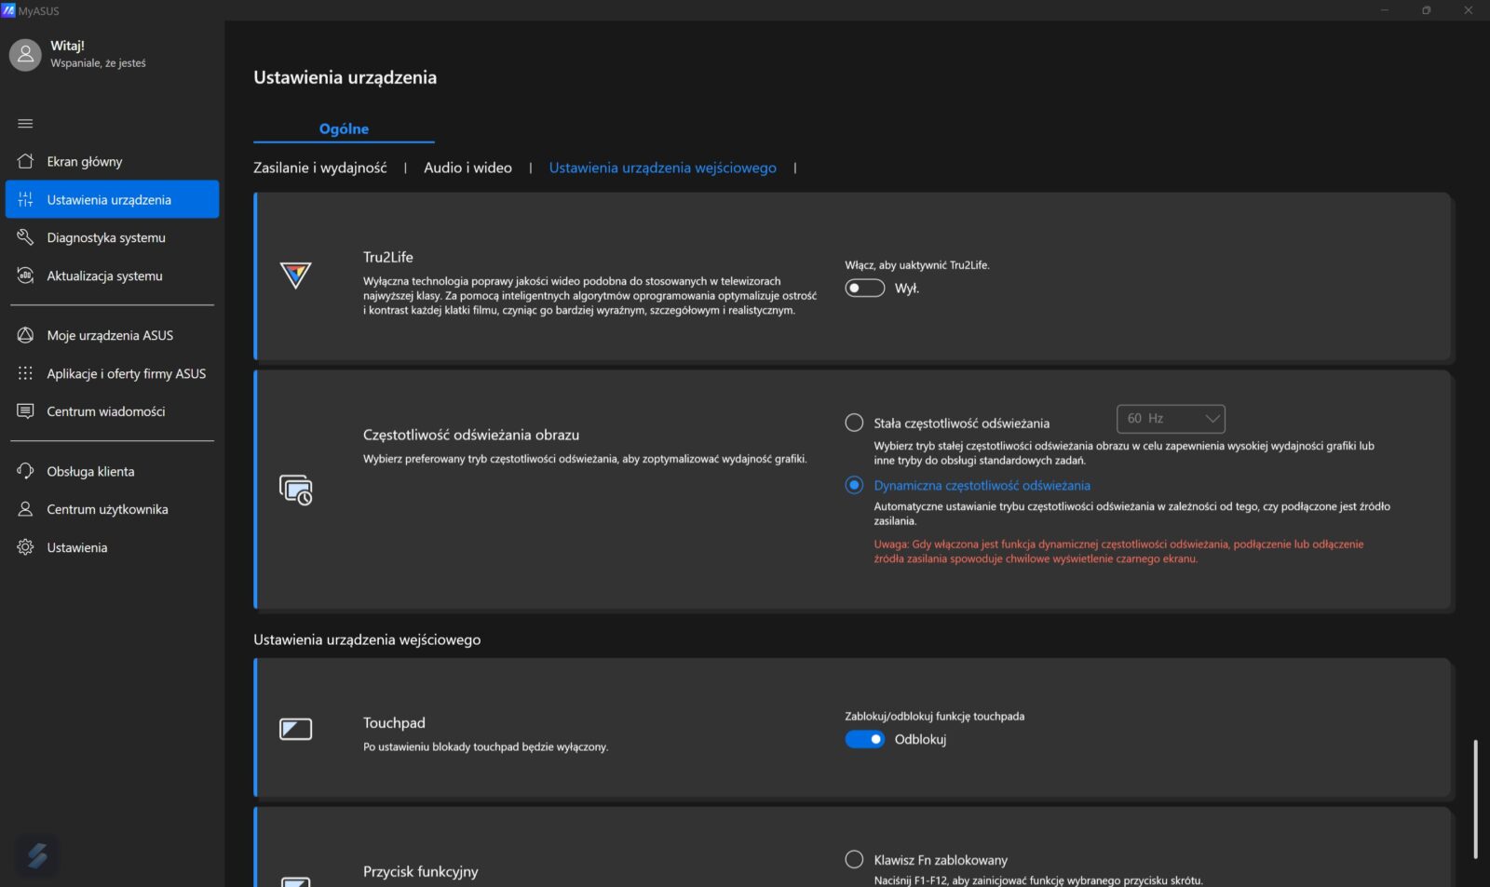This screenshot has height=887, width=1490.
Task: Click the hamburger menu icon in sidebar
Action: 25,124
